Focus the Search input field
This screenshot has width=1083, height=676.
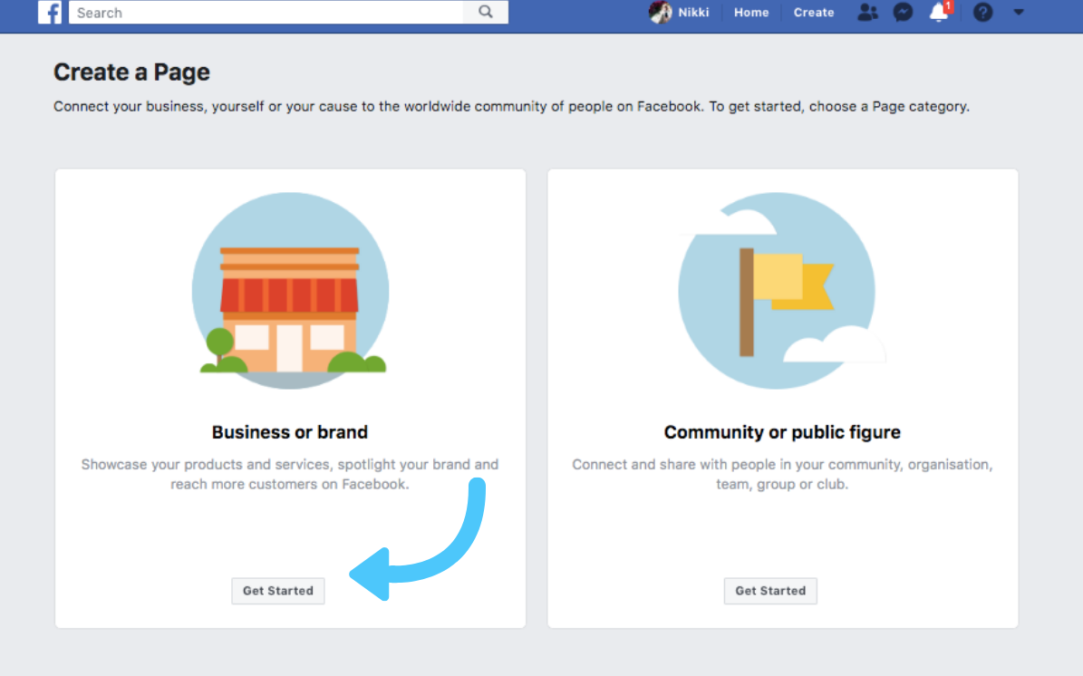(266, 13)
